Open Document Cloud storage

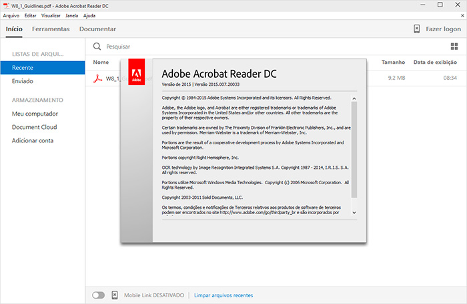(x=34, y=127)
